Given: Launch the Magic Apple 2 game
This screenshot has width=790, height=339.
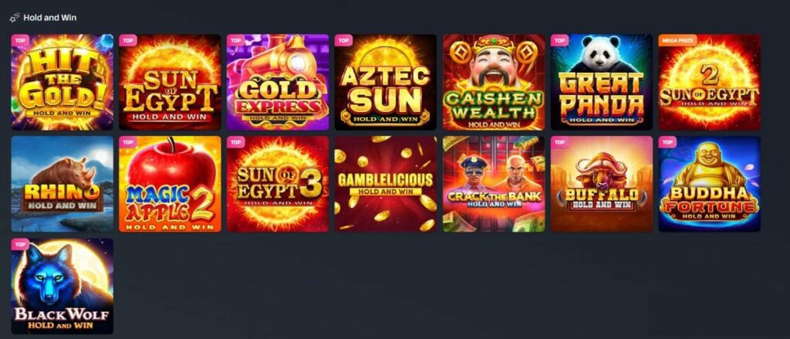Looking at the screenshot, I should pos(170,184).
